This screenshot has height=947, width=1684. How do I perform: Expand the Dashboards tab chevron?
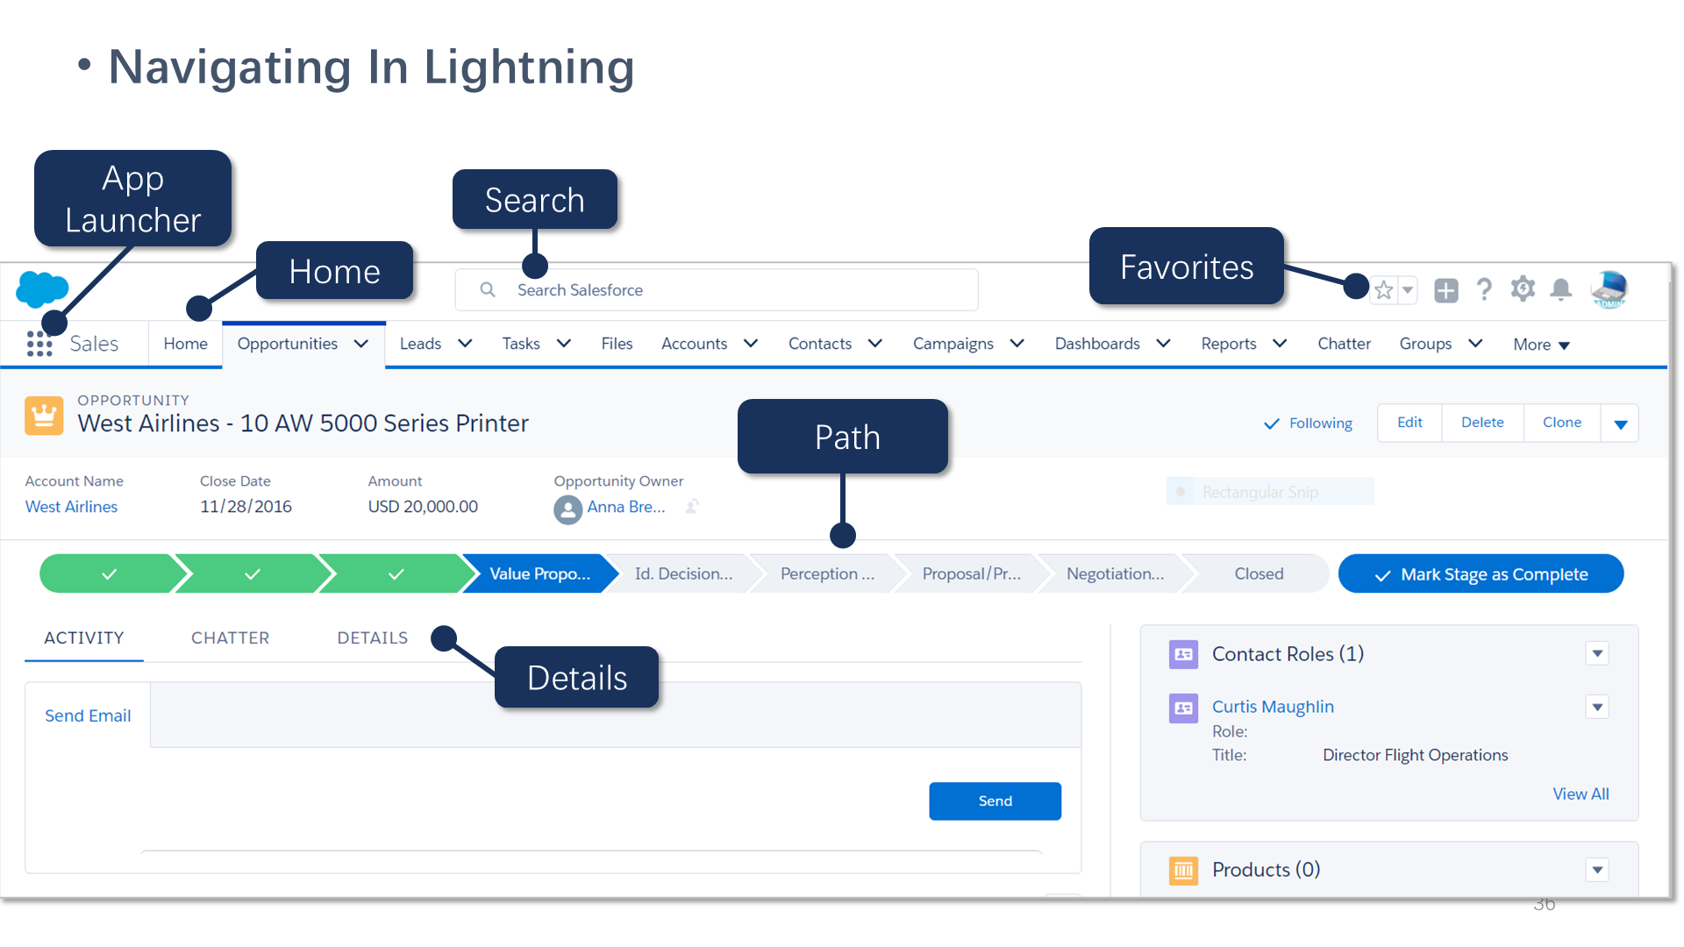pos(1164,344)
